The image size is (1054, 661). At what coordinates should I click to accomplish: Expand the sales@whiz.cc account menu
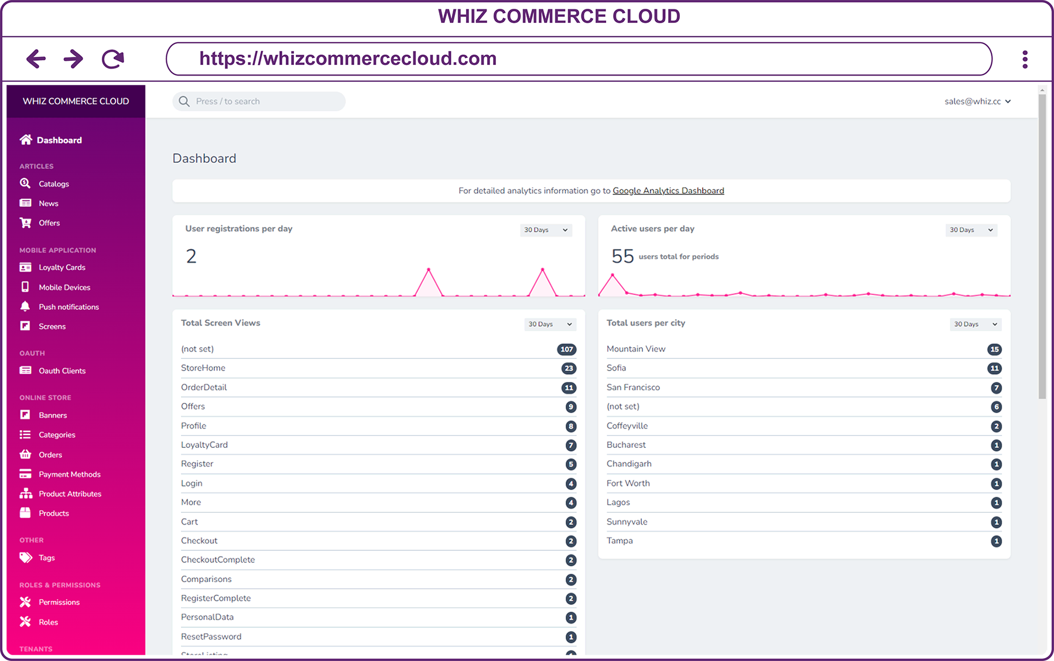[977, 101]
